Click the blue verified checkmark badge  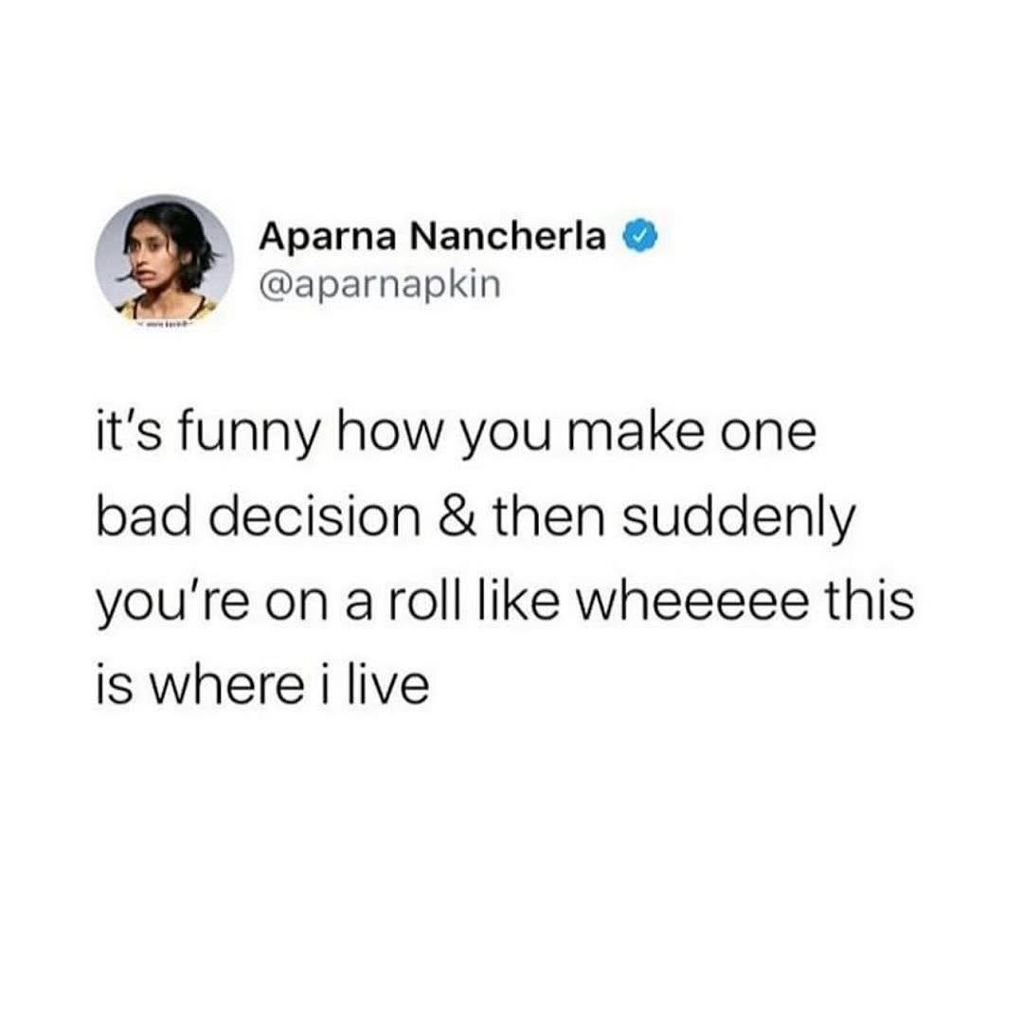coord(642,236)
